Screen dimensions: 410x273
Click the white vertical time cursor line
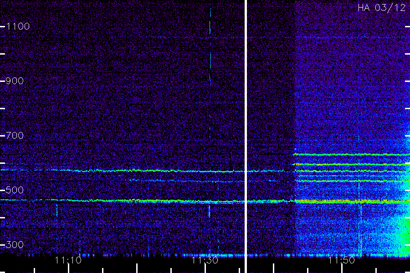click(246, 136)
